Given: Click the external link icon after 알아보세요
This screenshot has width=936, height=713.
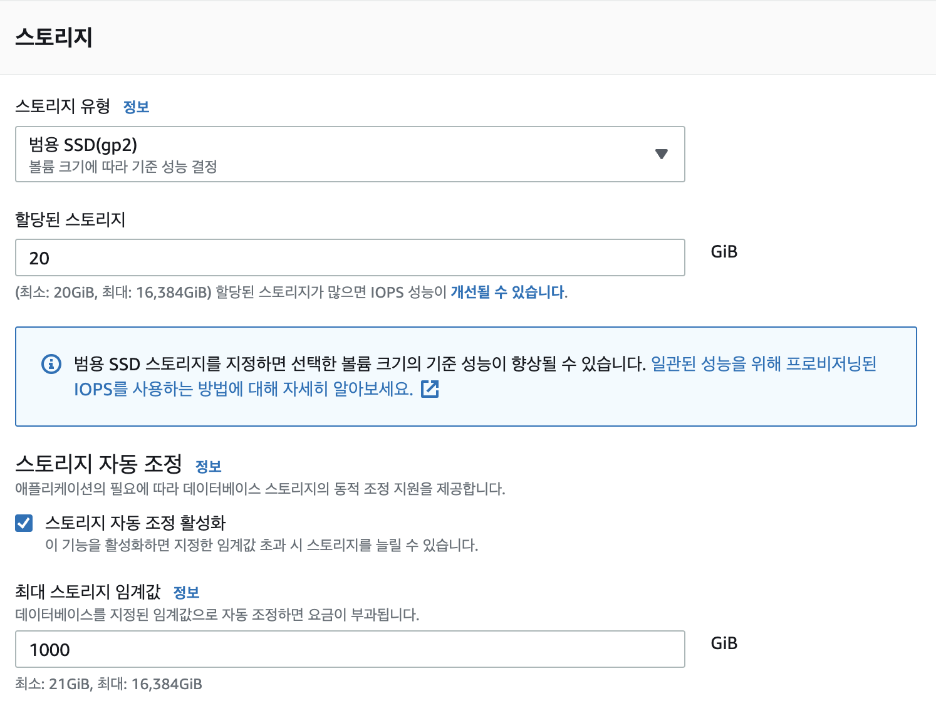Looking at the screenshot, I should [430, 389].
